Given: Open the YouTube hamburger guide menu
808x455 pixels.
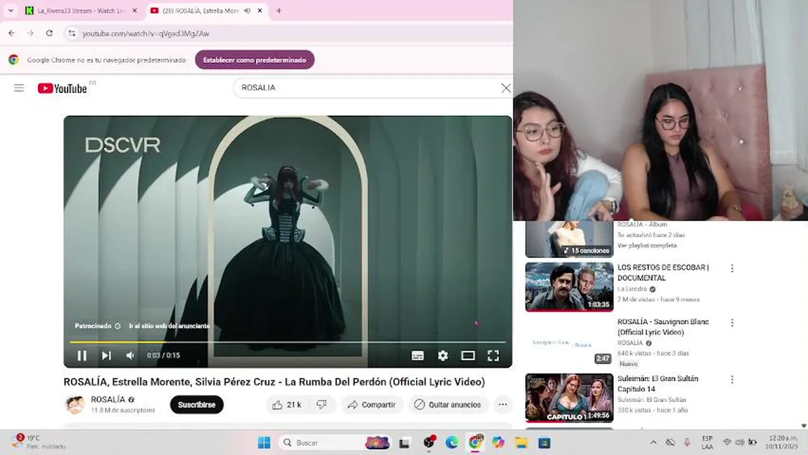Looking at the screenshot, I should (x=19, y=88).
